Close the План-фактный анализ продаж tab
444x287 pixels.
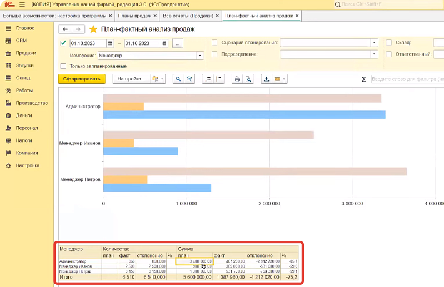click(297, 16)
